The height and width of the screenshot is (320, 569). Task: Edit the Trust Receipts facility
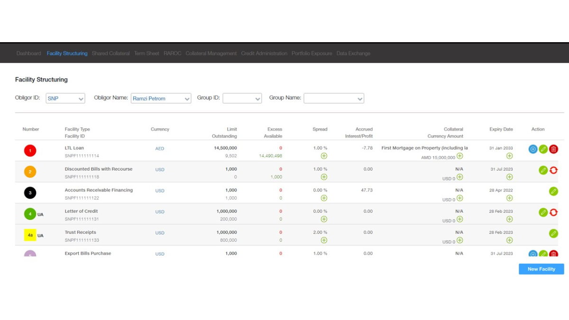pyautogui.click(x=553, y=233)
